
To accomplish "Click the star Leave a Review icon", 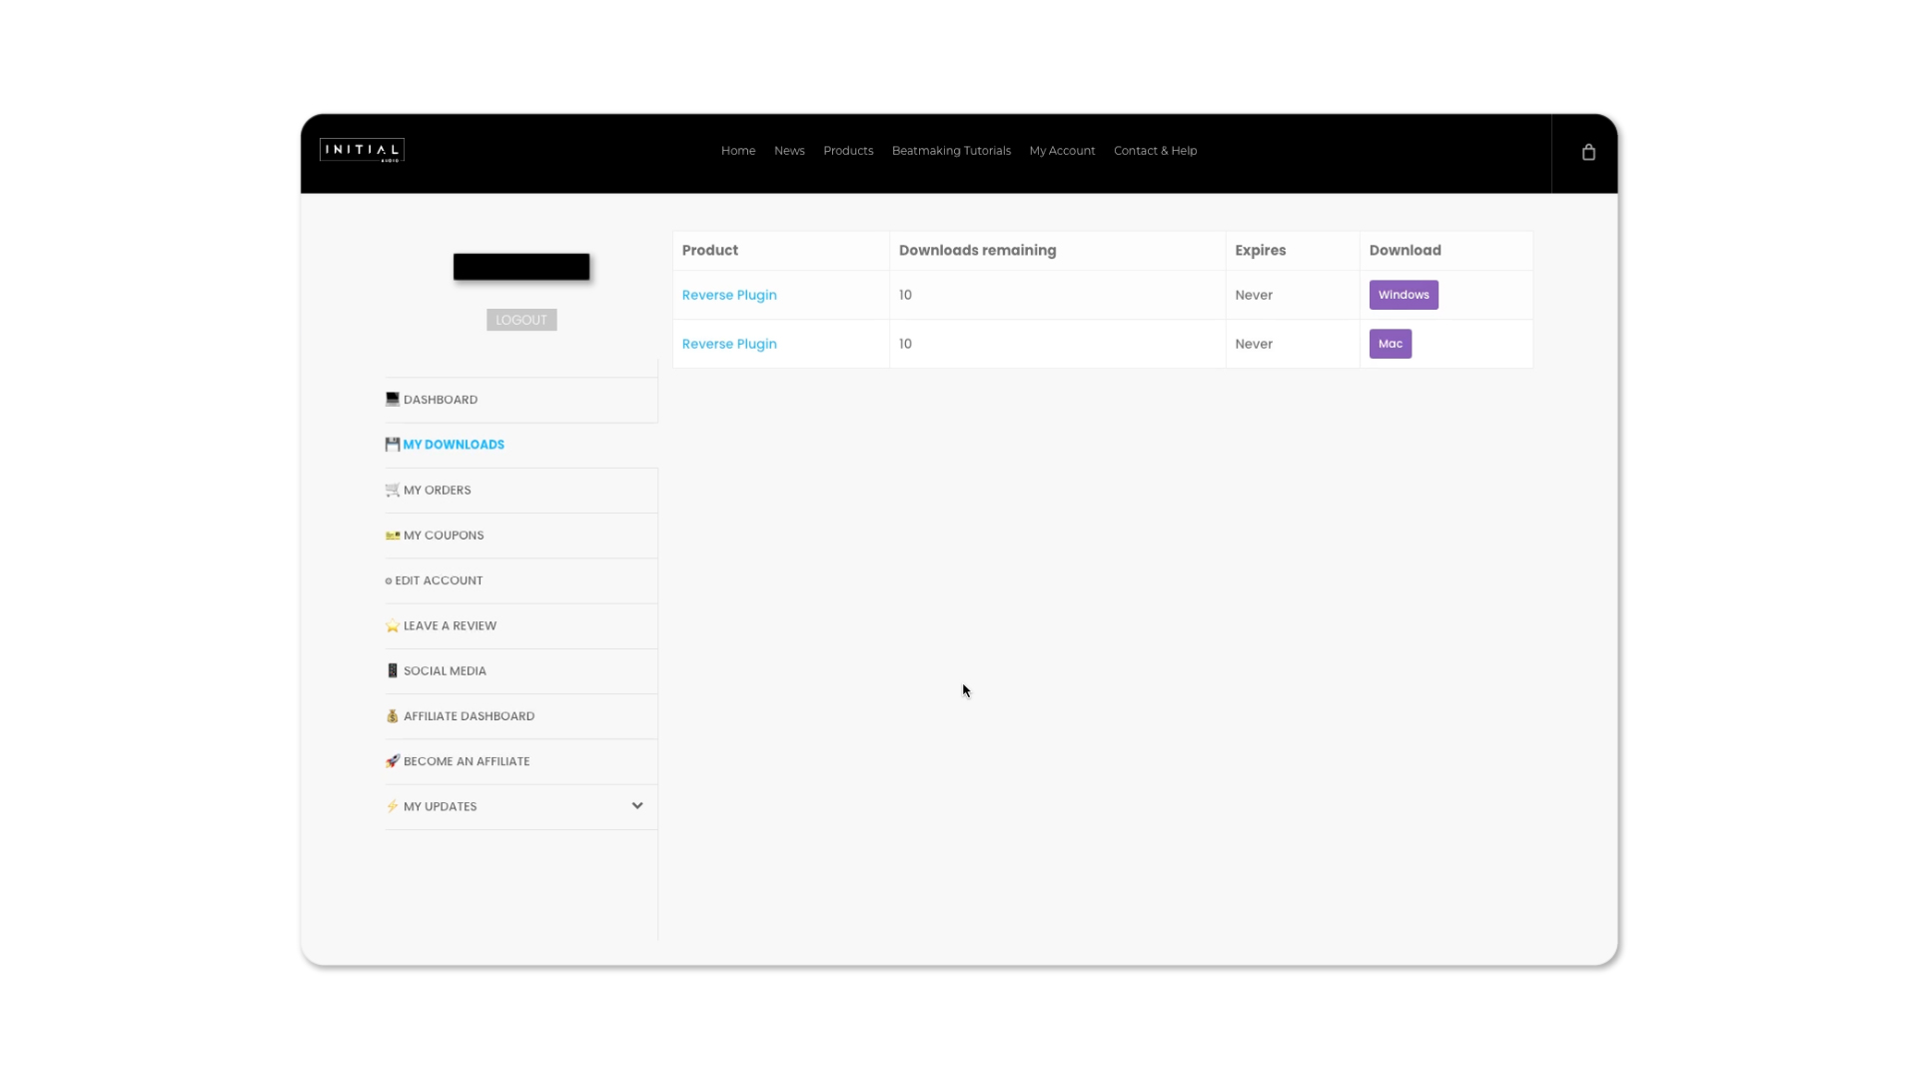I will [392, 625].
